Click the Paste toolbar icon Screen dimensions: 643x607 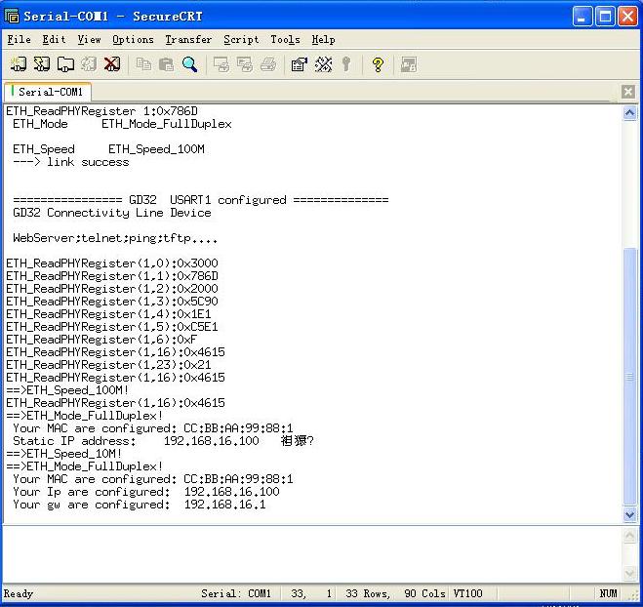(166, 64)
